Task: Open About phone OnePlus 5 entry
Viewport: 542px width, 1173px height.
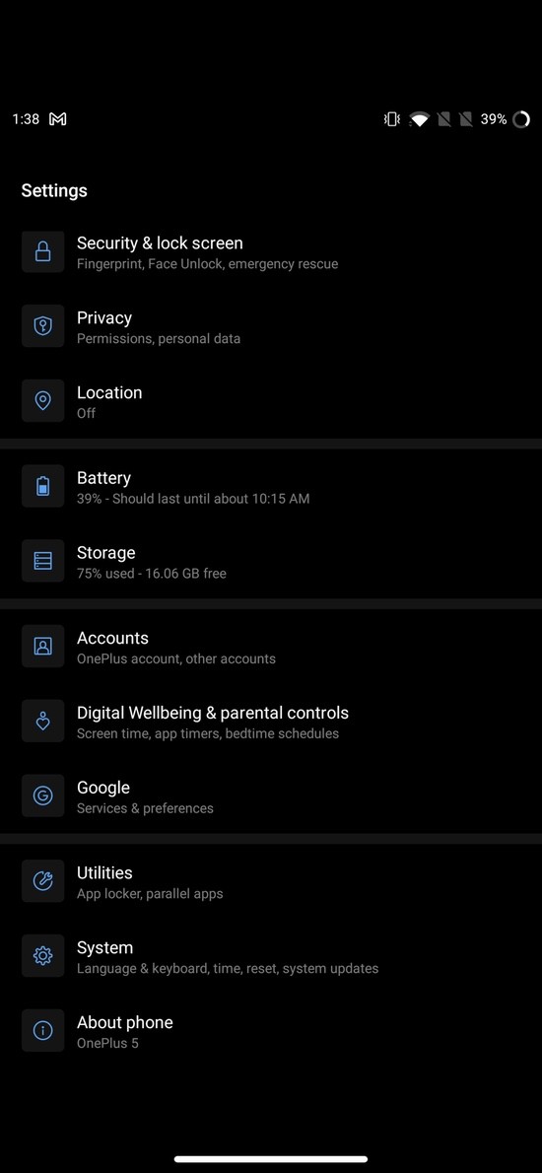Action: (271, 1032)
